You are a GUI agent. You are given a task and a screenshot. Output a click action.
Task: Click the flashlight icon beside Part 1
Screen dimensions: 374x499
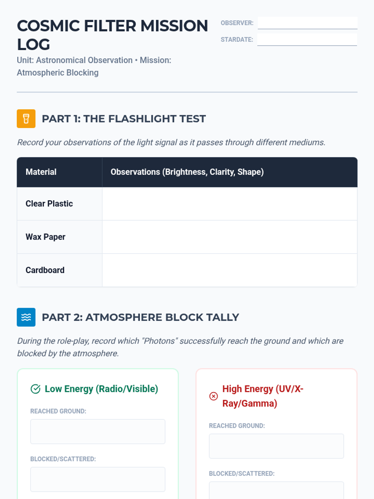pyautogui.click(x=26, y=119)
